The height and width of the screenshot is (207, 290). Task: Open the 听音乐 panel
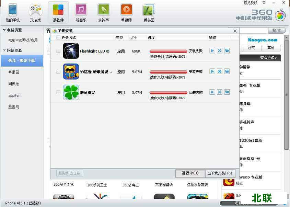coord(81,12)
